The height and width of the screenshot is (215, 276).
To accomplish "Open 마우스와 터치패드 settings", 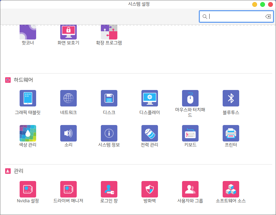I will pyautogui.click(x=190, y=99).
